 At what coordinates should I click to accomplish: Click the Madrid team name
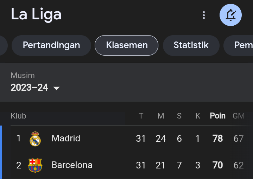click(x=66, y=138)
